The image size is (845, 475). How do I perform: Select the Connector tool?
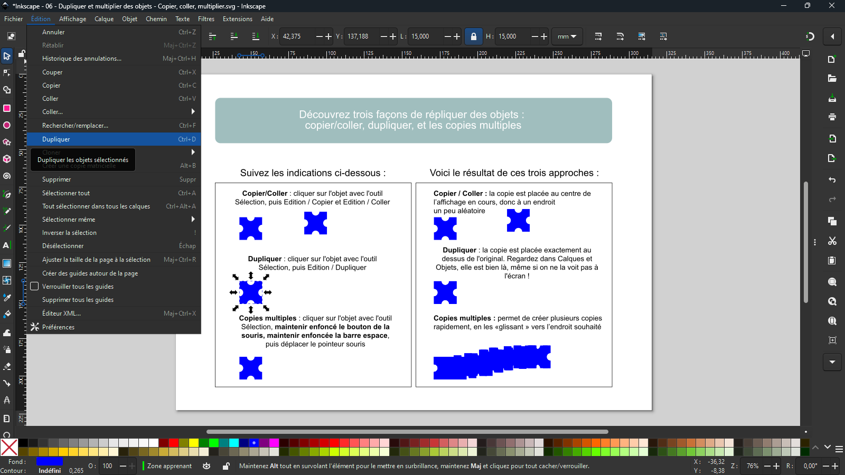7,383
